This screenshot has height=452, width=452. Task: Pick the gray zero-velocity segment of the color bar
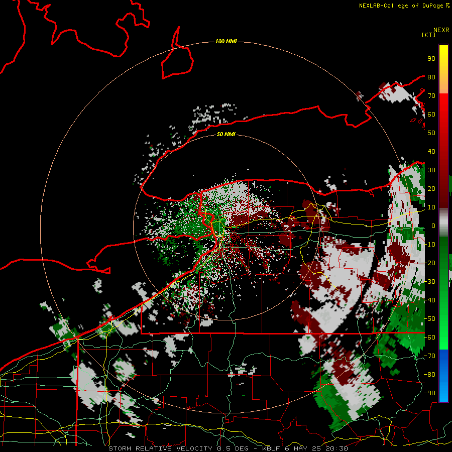point(443,222)
